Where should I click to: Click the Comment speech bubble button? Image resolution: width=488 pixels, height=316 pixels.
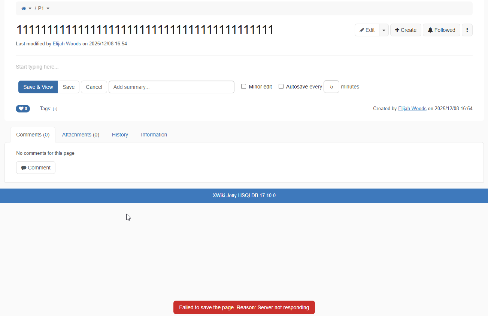coord(36,168)
